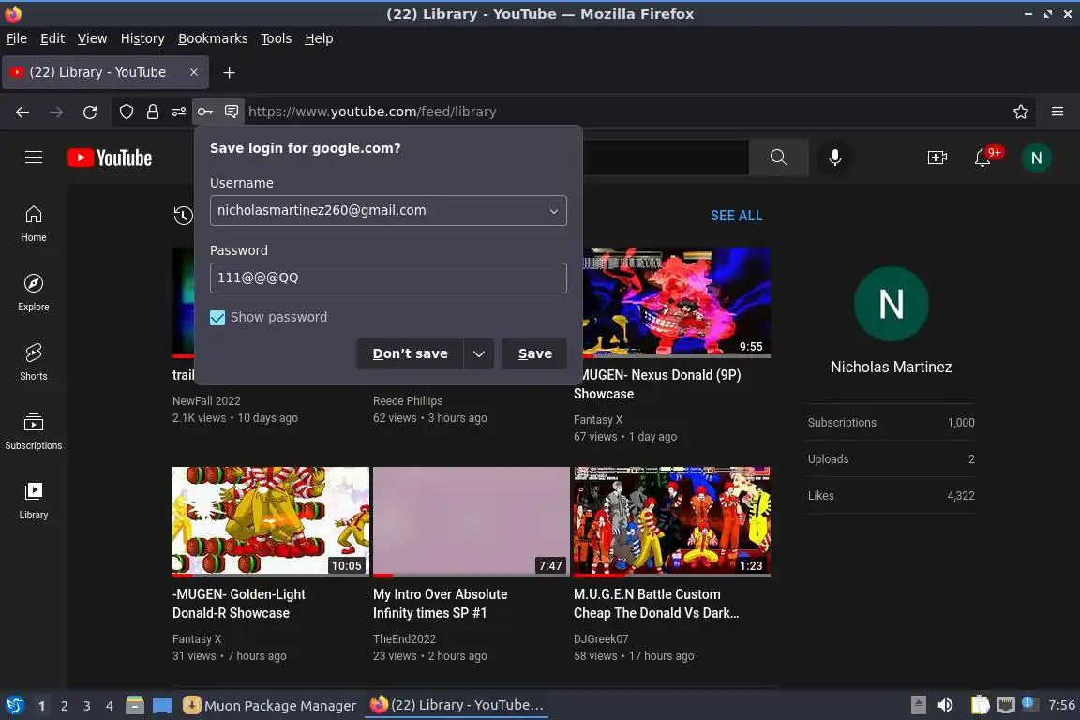This screenshot has height=720, width=1080.
Task: Open the site permissions icon in address bar
Action: pos(179,112)
